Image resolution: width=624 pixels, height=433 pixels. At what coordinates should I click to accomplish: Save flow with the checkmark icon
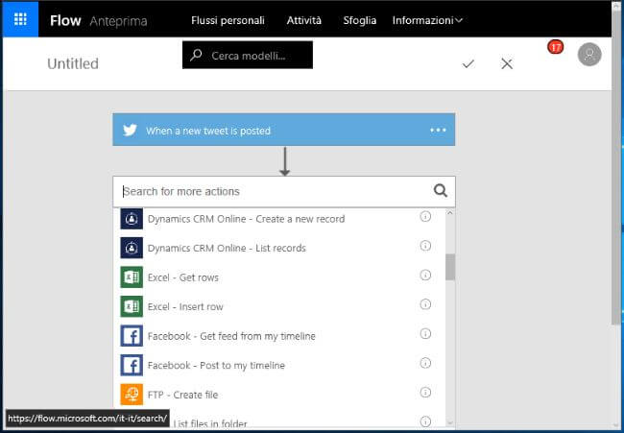(468, 63)
